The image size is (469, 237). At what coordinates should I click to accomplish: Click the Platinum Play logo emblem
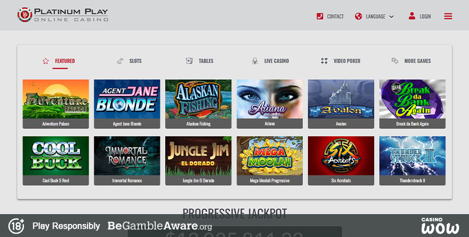(x=24, y=15)
